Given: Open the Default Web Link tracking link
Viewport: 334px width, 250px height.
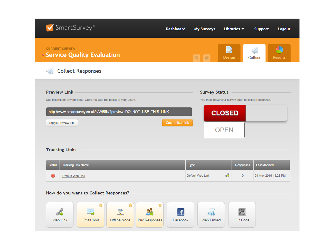Looking at the screenshot, I should pos(73,176).
